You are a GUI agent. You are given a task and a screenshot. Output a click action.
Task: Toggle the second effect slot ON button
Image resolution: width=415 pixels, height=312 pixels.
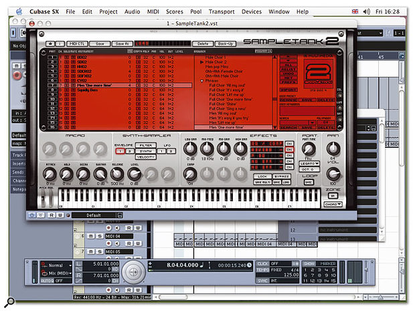[x=289, y=149]
